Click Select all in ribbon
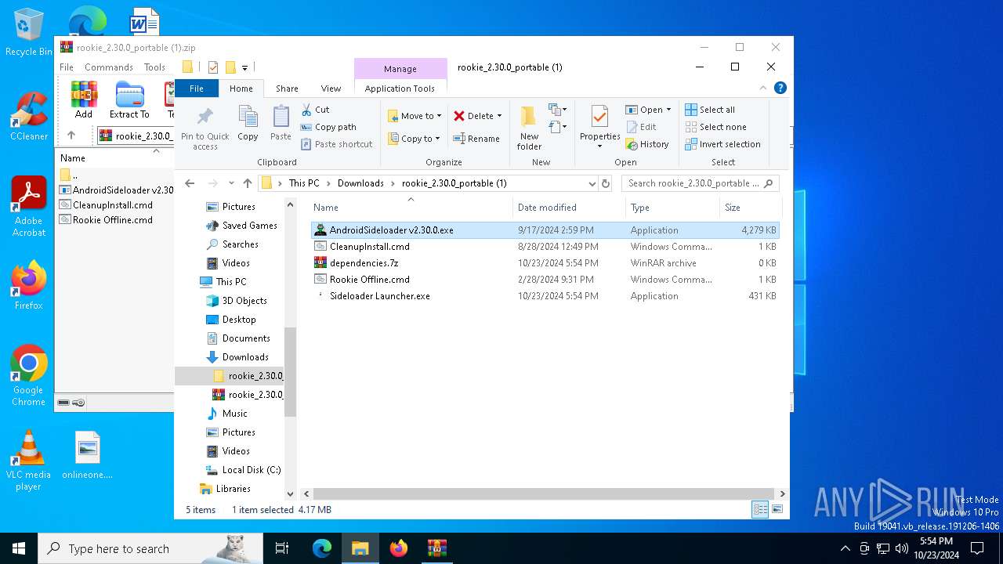The height and width of the screenshot is (564, 1003). pos(710,110)
